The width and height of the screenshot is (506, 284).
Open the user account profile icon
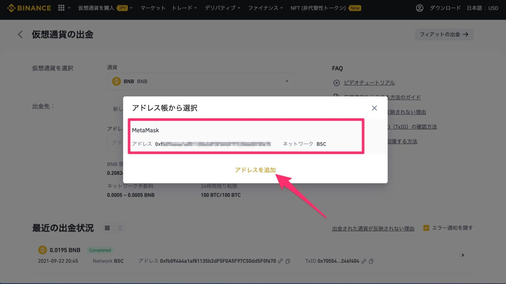(419, 8)
